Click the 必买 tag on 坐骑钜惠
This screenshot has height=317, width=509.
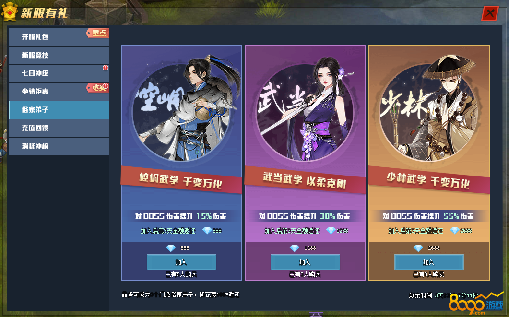tap(97, 87)
